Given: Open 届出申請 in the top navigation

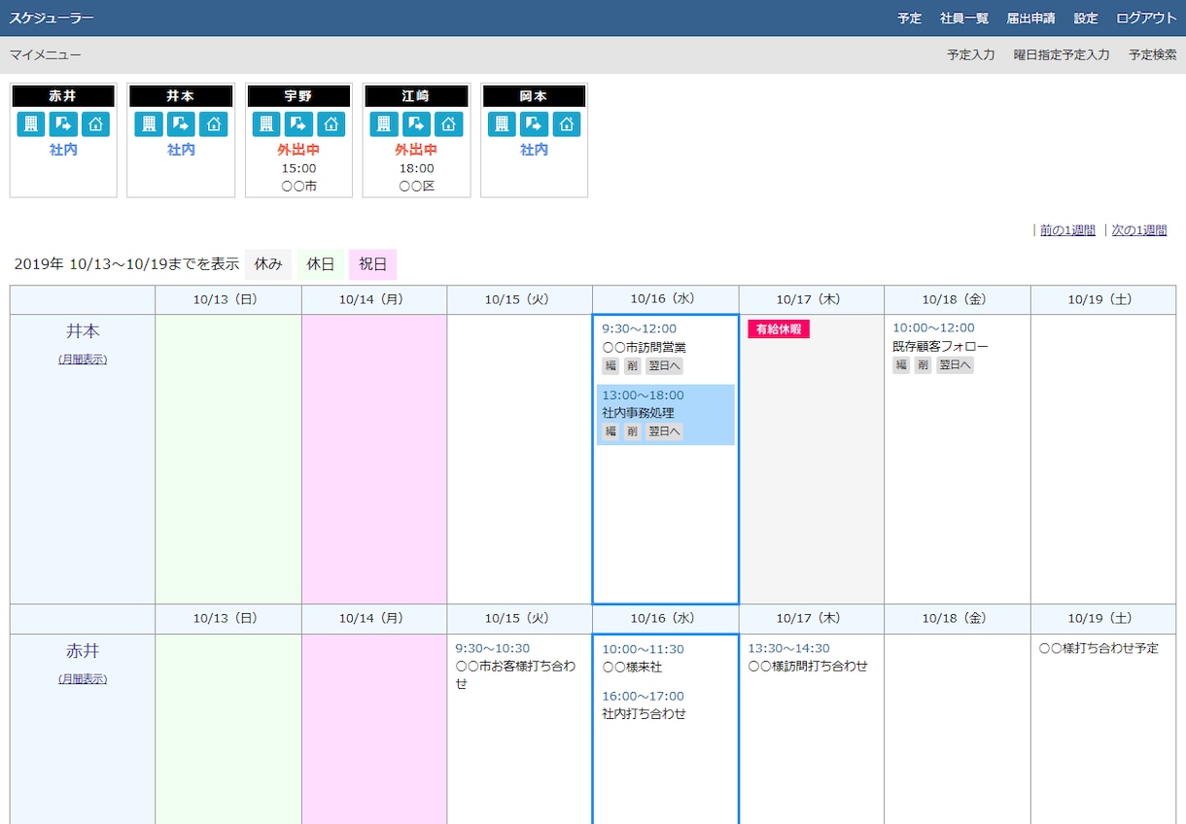Looking at the screenshot, I should pyautogui.click(x=1031, y=18).
